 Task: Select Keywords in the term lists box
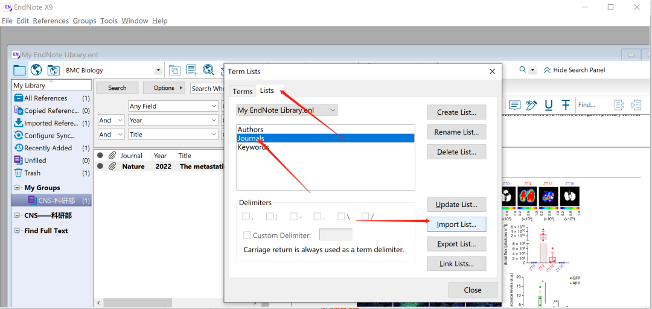pos(325,147)
